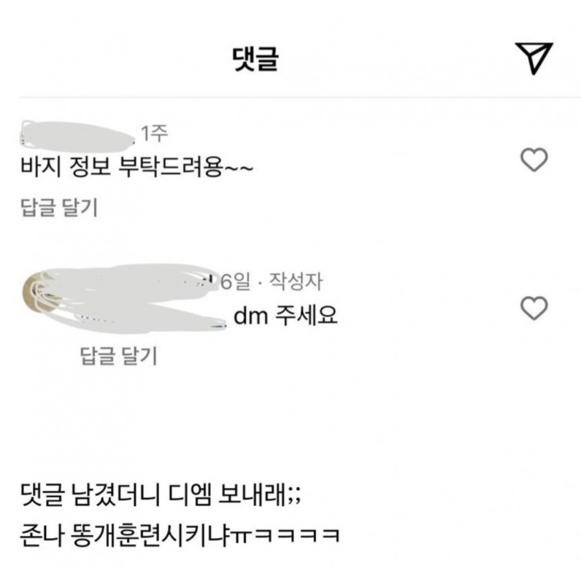The image size is (581, 568).
Task: Select the comment text 바지 정보 부탁드려용~~
Action: [136, 167]
